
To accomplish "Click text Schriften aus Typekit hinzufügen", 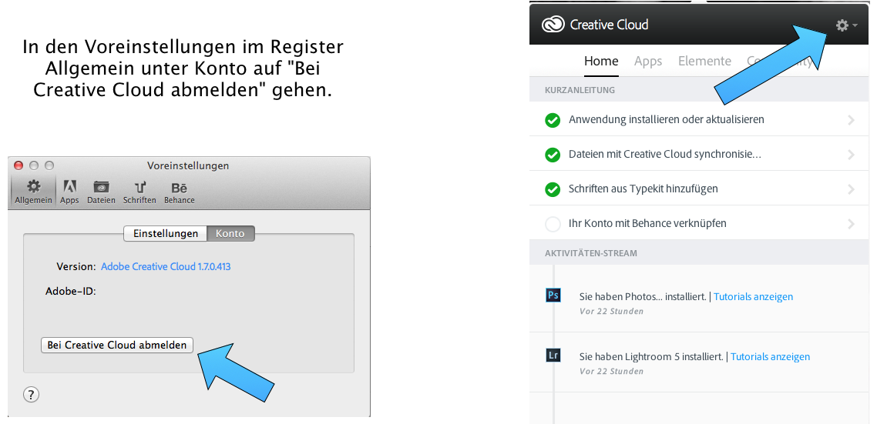I will tap(643, 189).
